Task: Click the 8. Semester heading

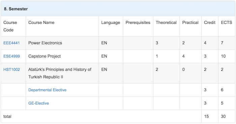Action: 16,9
